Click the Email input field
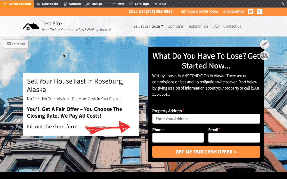The image size is (287, 179). click(234, 138)
